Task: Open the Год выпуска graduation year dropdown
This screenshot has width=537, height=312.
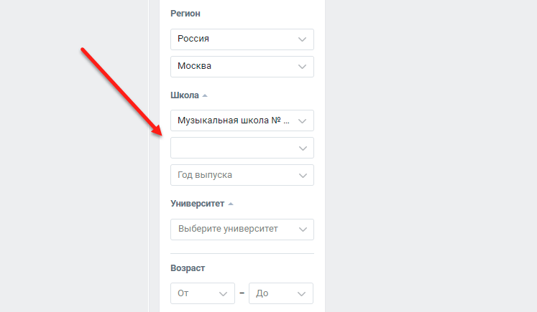Action: tap(242, 175)
